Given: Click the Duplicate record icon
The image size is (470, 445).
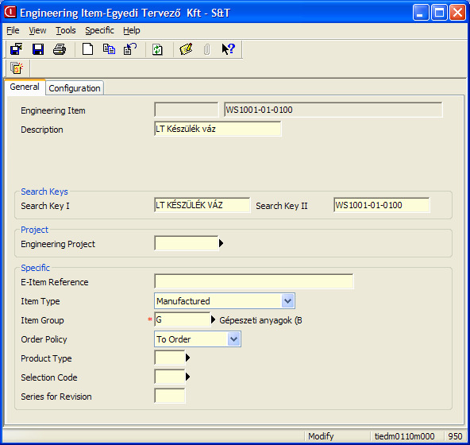Looking at the screenshot, I should point(109,49).
